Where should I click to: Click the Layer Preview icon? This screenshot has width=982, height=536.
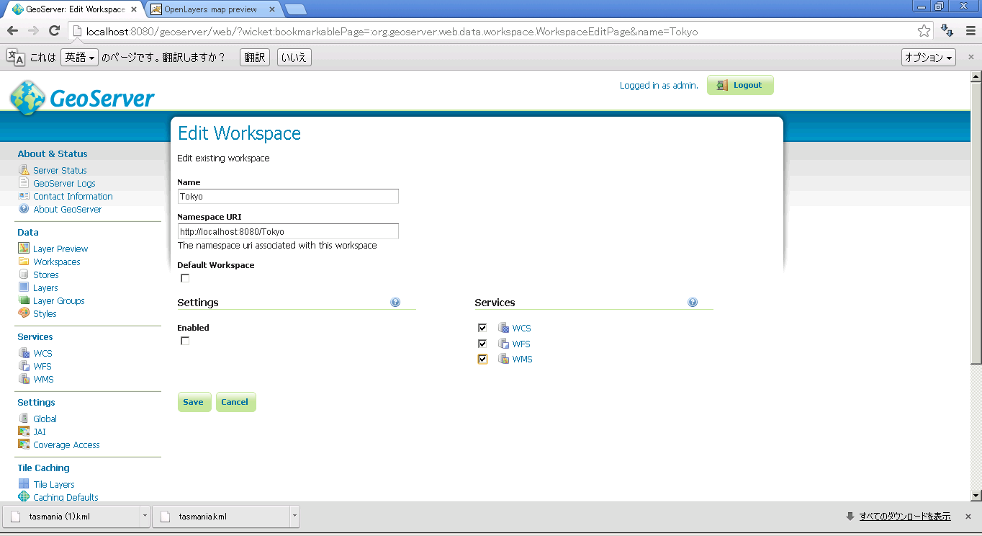point(24,249)
